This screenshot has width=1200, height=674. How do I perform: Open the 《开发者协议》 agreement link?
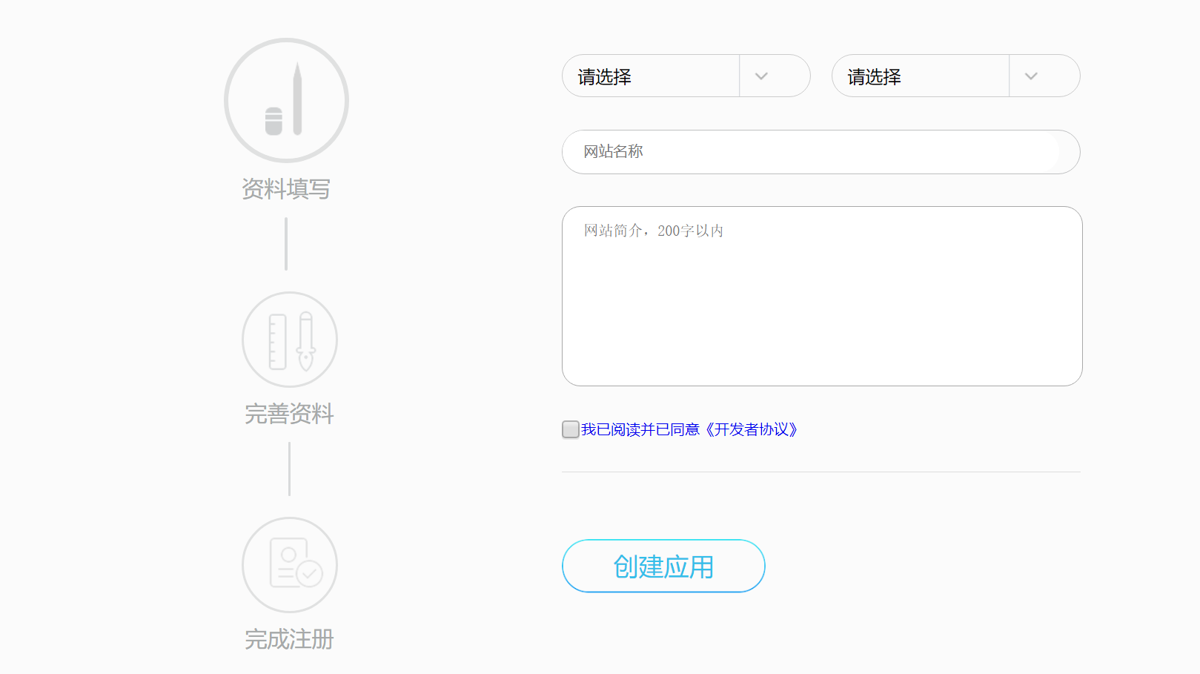click(x=751, y=429)
